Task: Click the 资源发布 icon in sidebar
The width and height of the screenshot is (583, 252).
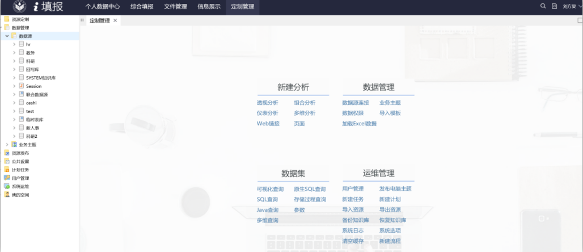Action: tap(7, 153)
